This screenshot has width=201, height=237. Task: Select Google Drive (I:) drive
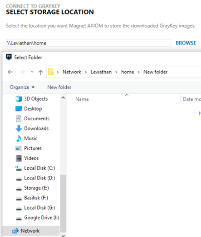click(x=42, y=218)
